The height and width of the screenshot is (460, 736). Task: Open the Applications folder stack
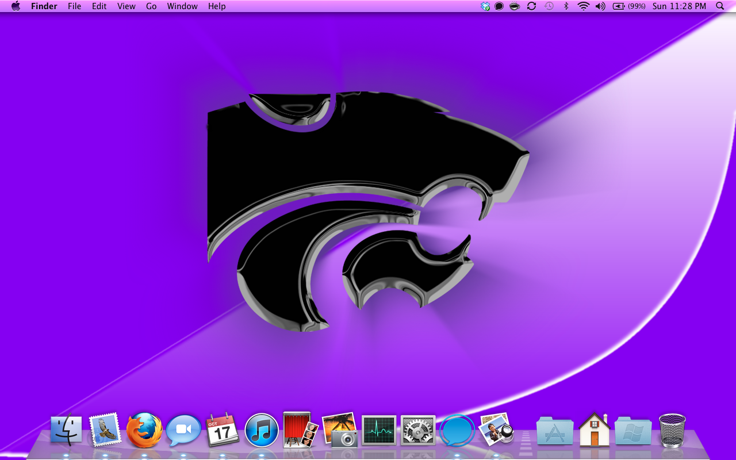(x=555, y=431)
